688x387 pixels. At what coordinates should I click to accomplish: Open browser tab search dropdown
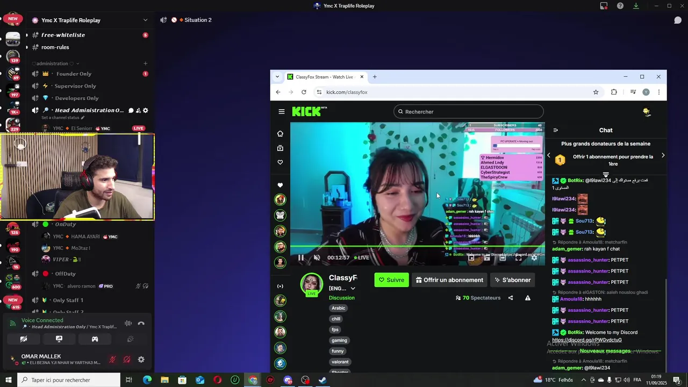click(x=277, y=77)
